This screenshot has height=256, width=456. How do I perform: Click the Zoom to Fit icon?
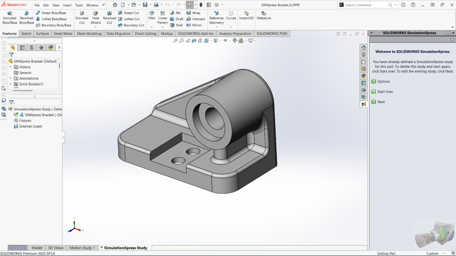click(x=176, y=40)
